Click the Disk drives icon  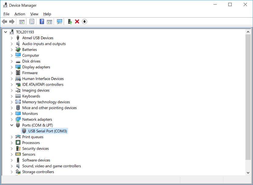point(18,61)
